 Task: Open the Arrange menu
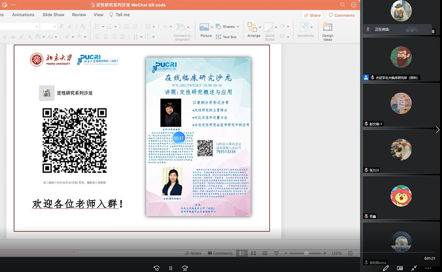click(254, 30)
